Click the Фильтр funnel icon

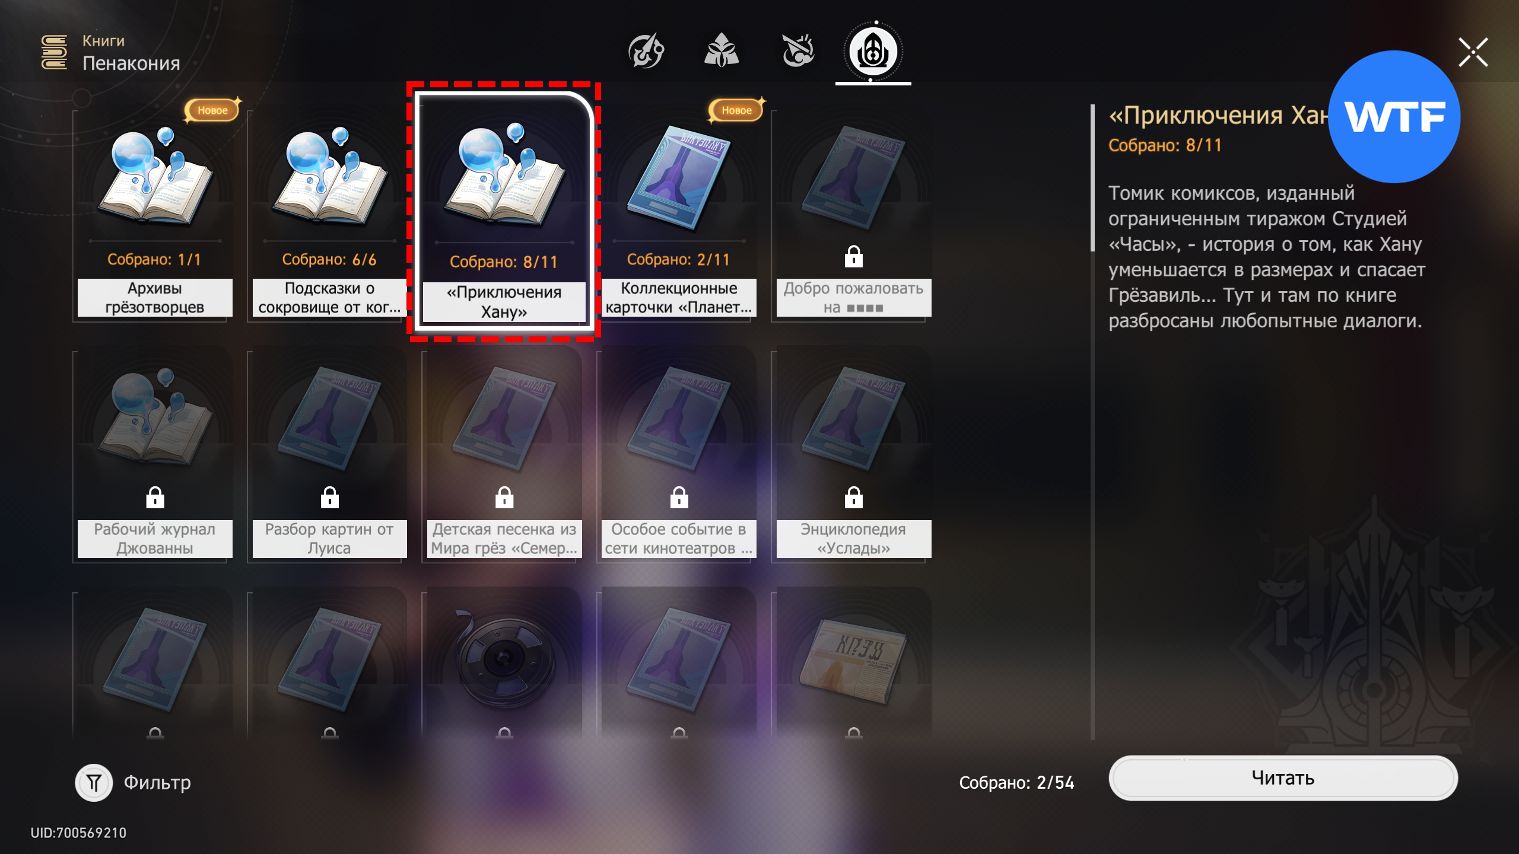click(x=94, y=783)
